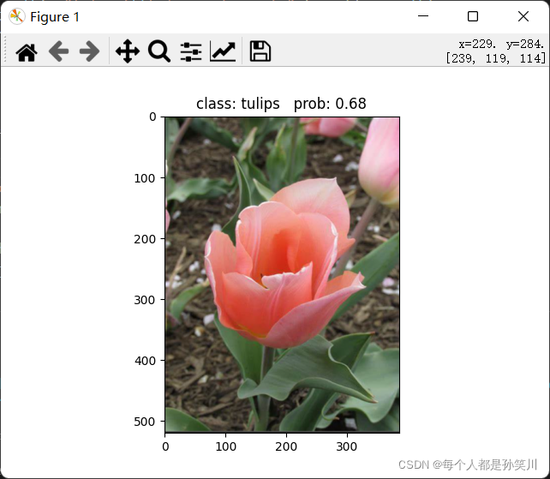Minimize the Figure 1 window
Image resolution: width=550 pixels, height=479 pixels.
423,16
